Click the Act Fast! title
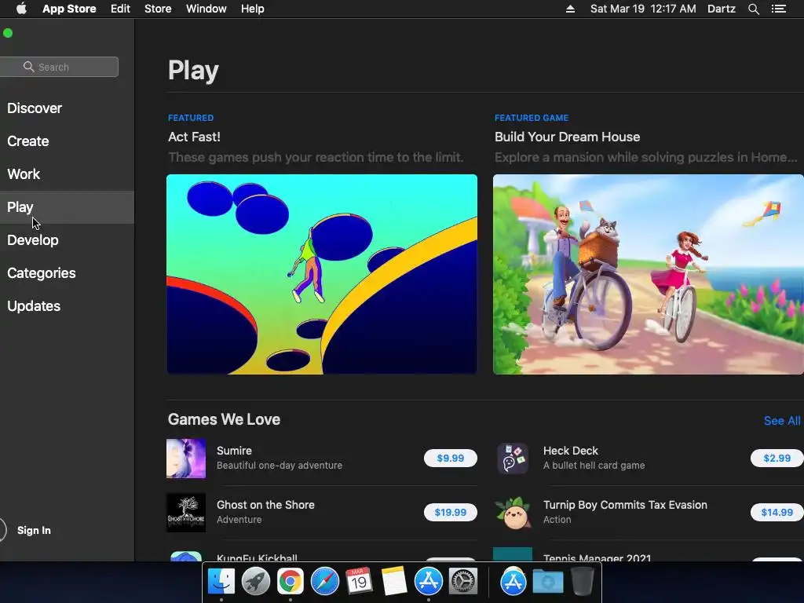Image resolution: width=804 pixels, height=603 pixels. point(195,137)
